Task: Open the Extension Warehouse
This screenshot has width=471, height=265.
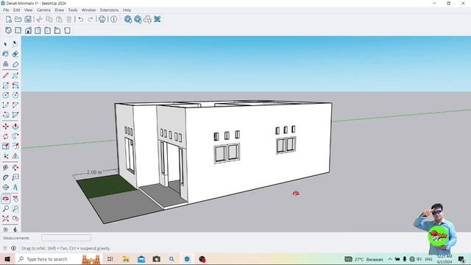Action: pyautogui.click(x=157, y=19)
